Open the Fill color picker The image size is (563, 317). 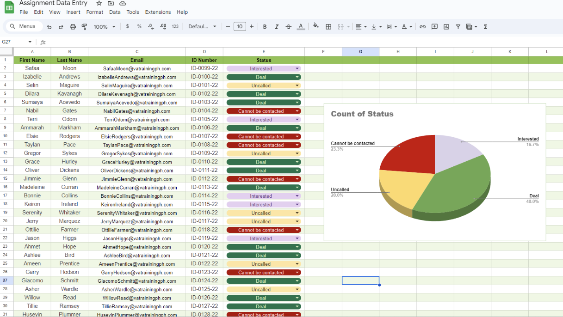tap(316, 26)
